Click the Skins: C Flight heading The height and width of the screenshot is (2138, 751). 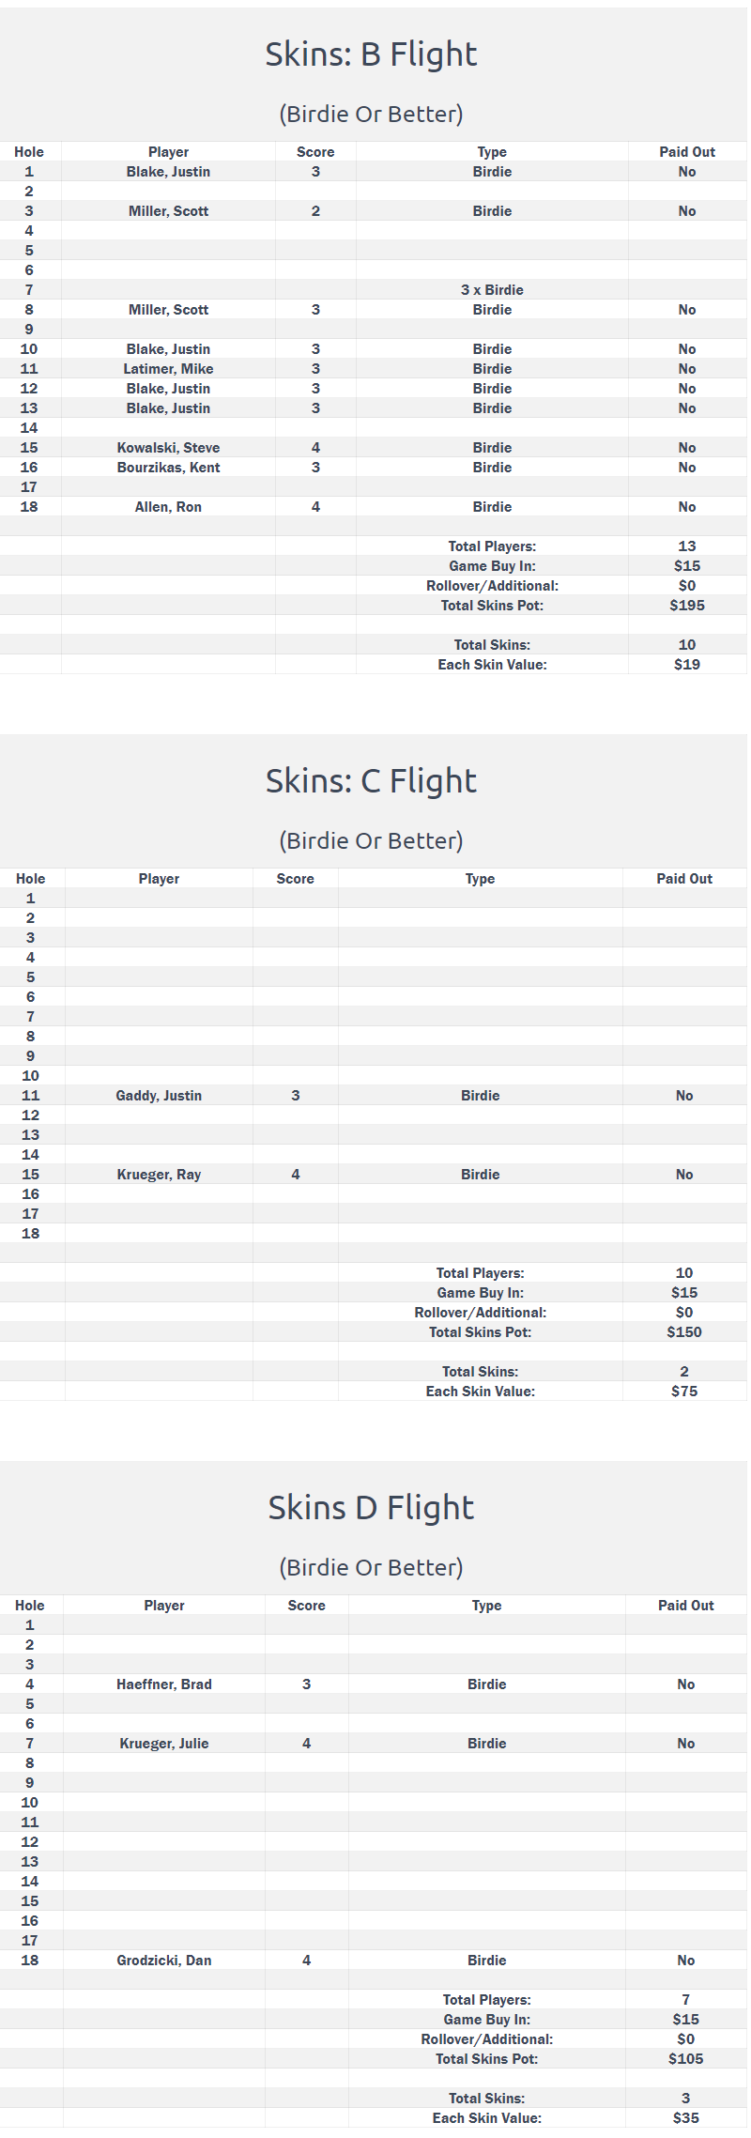[x=371, y=781]
